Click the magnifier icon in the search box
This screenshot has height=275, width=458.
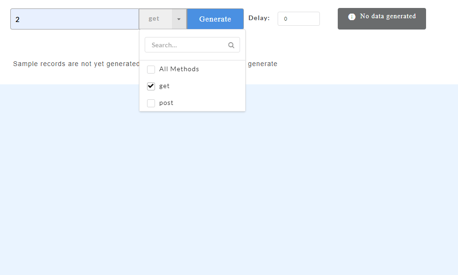pos(231,45)
